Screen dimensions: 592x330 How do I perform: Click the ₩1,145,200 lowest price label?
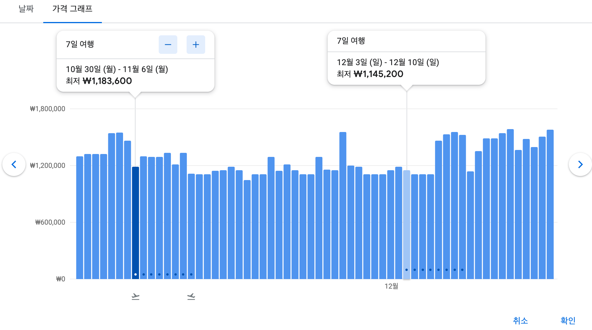pyautogui.click(x=378, y=74)
